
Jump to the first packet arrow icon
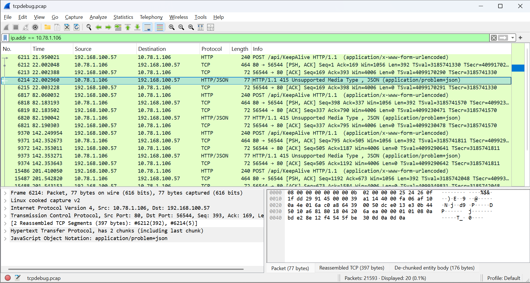128,27
